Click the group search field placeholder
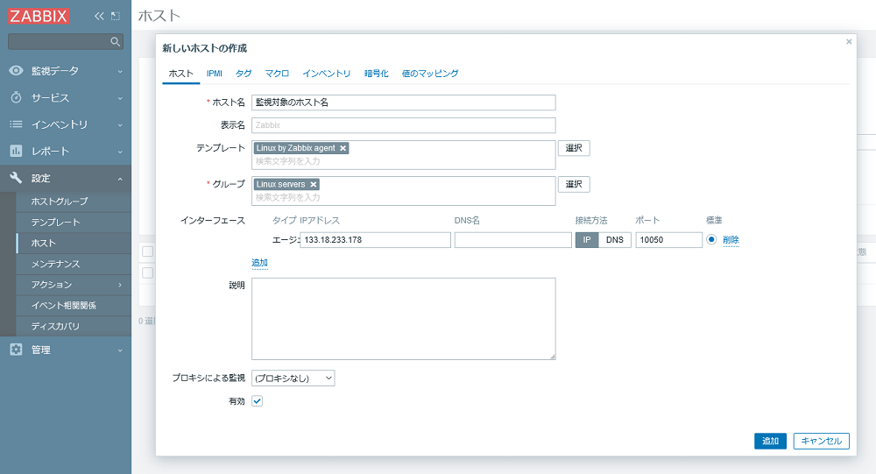 pos(287,197)
